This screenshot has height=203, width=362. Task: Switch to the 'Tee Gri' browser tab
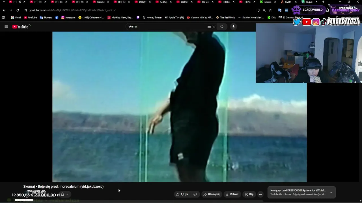click(203, 2)
